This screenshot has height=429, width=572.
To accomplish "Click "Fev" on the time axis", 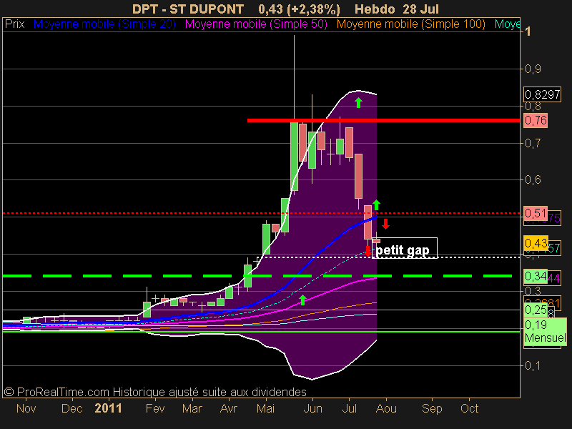I will (x=155, y=408).
